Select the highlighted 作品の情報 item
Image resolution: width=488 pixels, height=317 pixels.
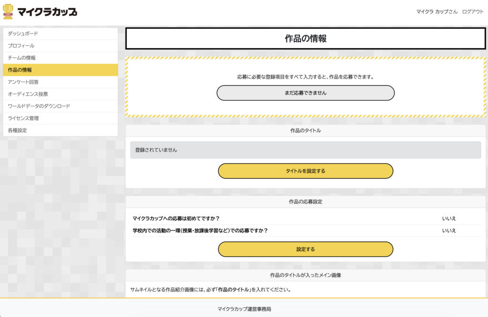(x=61, y=70)
